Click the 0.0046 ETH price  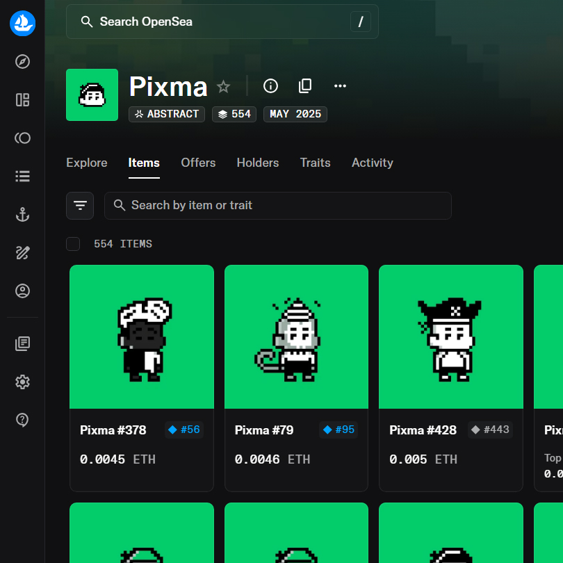[272, 459]
